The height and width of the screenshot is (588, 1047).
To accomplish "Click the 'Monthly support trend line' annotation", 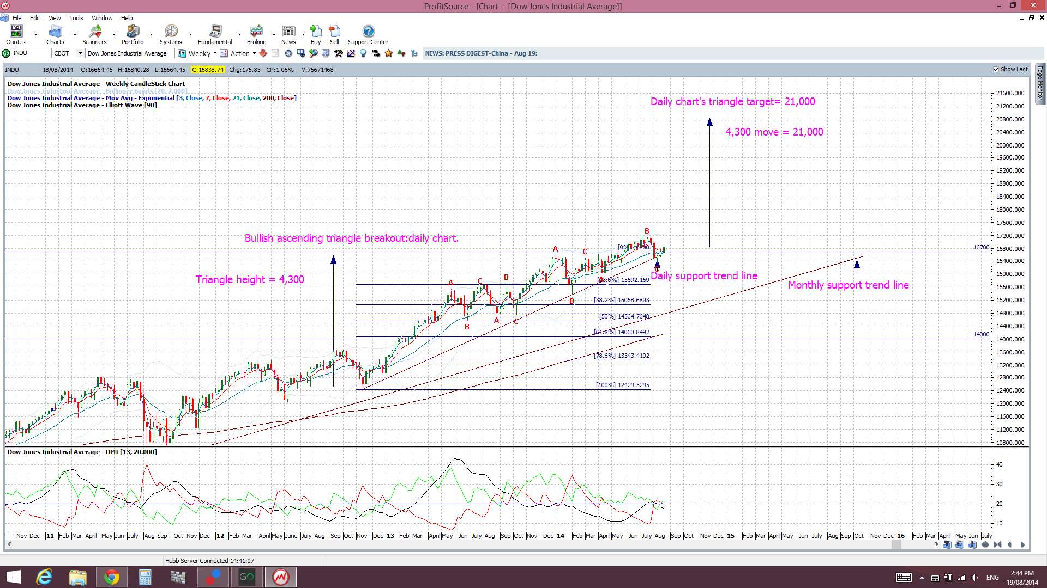I will coord(849,285).
